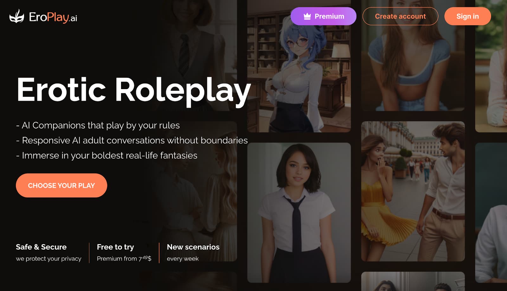Open the Premium subscription button
The height and width of the screenshot is (291, 507).
323,16
